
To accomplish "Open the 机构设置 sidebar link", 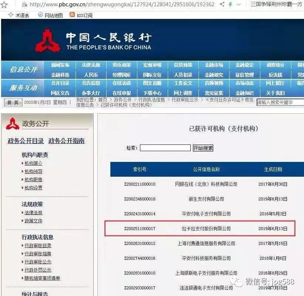I will 33,188.
